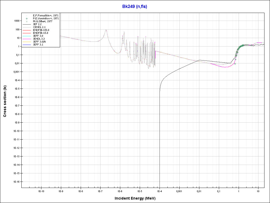Screen dimensions: 270x203
Task: Select the cyan JEFF 3.0 line swatch
Action: tap(27, 36)
